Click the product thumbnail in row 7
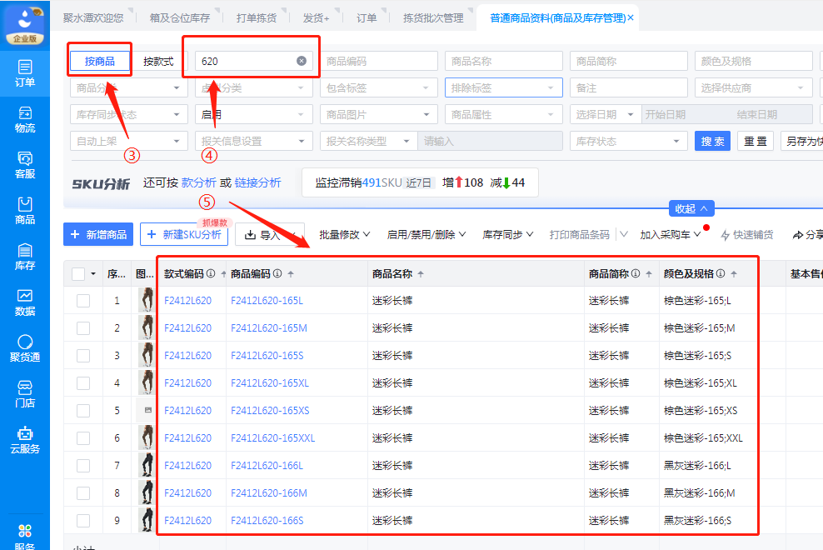The height and width of the screenshot is (550, 823). click(146, 466)
